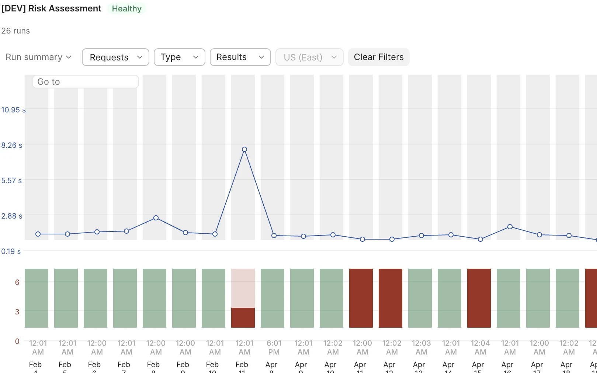The image size is (597, 373).
Task: Open the Run summary dropdown
Action: tap(38, 57)
